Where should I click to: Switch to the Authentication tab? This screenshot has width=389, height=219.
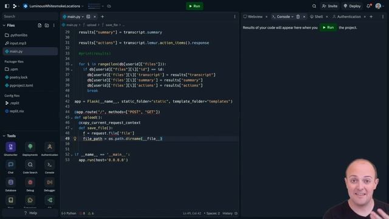click(x=346, y=16)
